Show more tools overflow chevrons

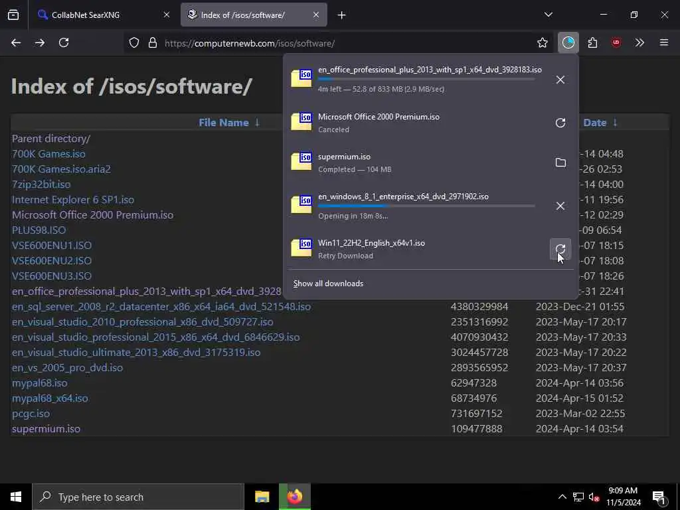pos(639,42)
